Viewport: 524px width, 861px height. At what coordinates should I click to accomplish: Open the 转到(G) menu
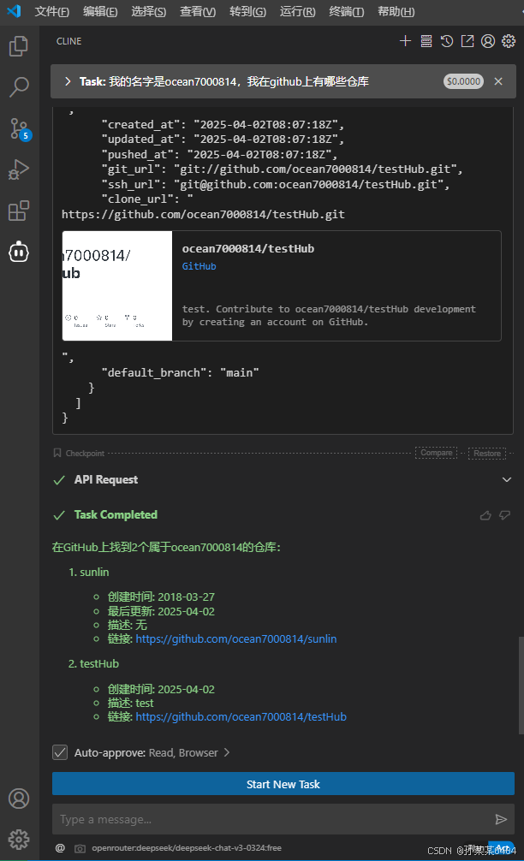click(247, 11)
